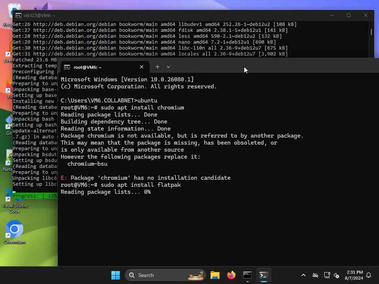Click 'However the following packages replace it:' line
Viewport: 379px width, 284px height.
131,157
